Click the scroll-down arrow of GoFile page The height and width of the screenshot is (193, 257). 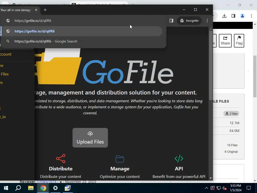211,178
